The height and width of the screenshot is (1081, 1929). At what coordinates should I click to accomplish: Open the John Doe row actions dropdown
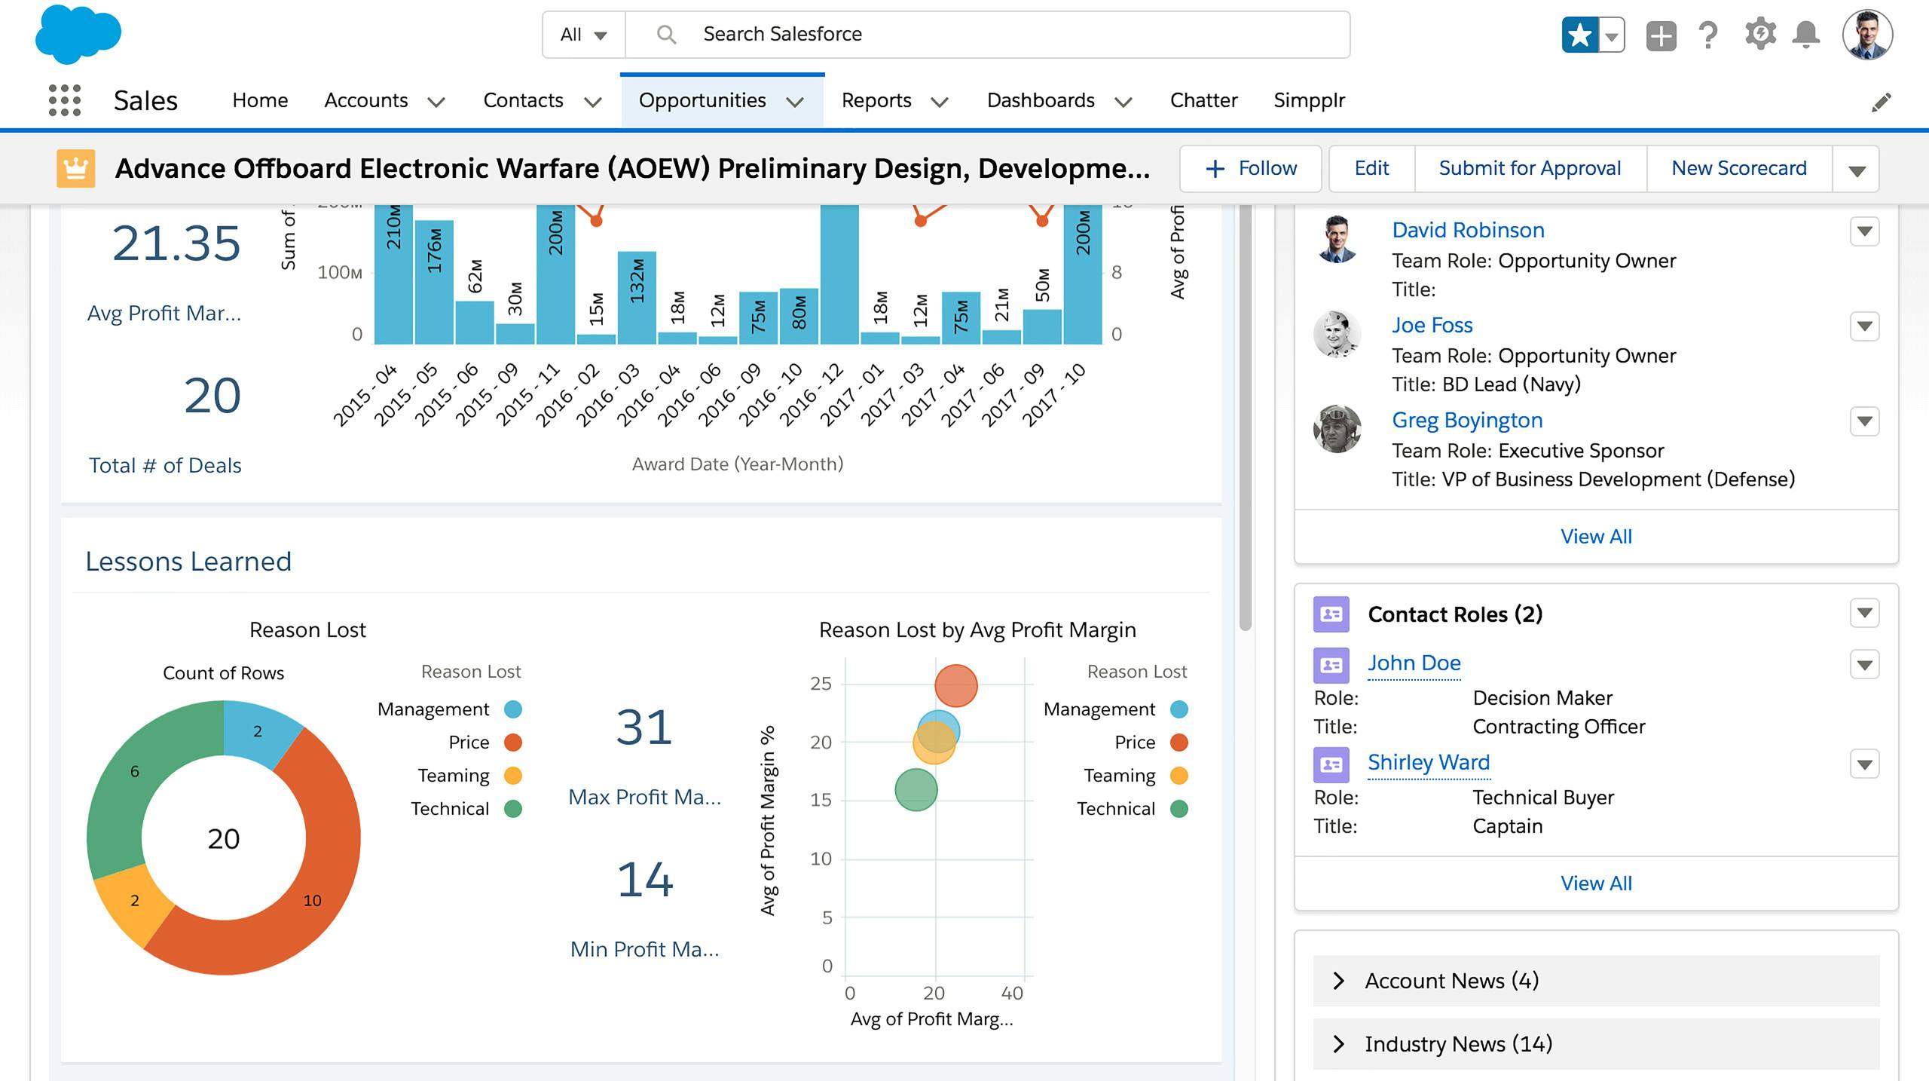pyautogui.click(x=1864, y=665)
